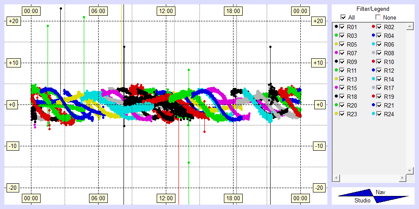Click the bottom 06:00 time axis label

pyautogui.click(x=98, y=198)
